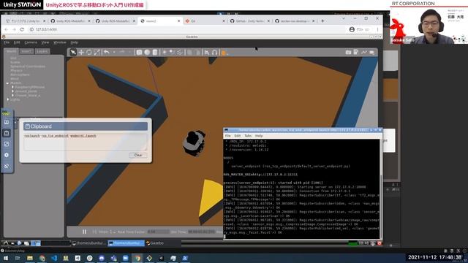468x263 pixels.
Task: Open the undo history dropdown arrow
Action: (114, 53)
